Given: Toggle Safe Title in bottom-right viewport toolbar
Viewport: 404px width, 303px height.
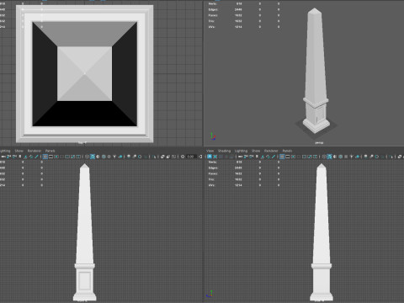Looking at the screenshot, I should point(315,157).
